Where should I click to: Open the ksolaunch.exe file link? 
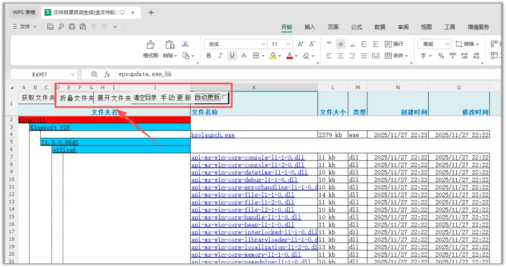coord(213,135)
